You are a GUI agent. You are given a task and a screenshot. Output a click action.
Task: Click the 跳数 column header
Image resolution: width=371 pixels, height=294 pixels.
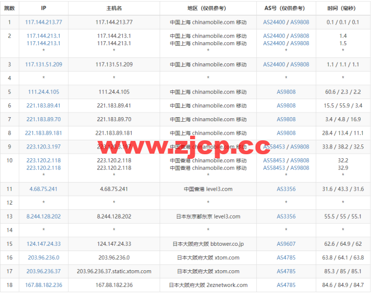pyautogui.click(x=9, y=8)
